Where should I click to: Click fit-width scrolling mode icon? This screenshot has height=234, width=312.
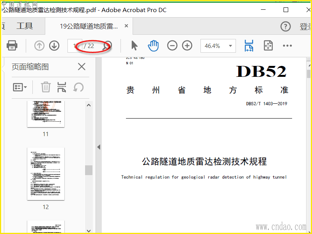249,46
